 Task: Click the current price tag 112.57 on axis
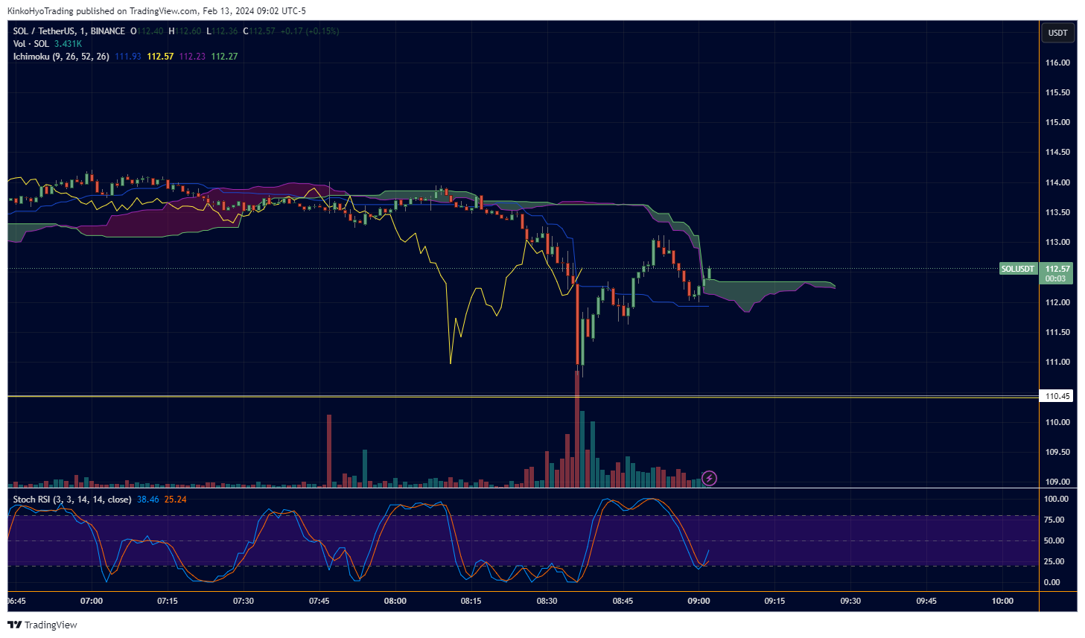[x=1057, y=269]
